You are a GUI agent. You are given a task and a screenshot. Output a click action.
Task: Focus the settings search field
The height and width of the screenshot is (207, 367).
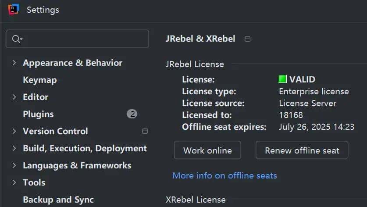coord(77,39)
